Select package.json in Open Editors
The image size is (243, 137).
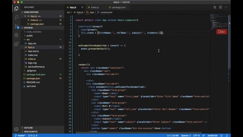coord(37,24)
